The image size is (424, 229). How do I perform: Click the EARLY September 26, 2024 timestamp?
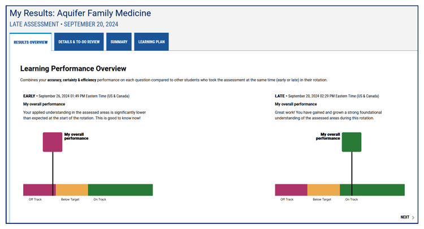click(x=76, y=96)
